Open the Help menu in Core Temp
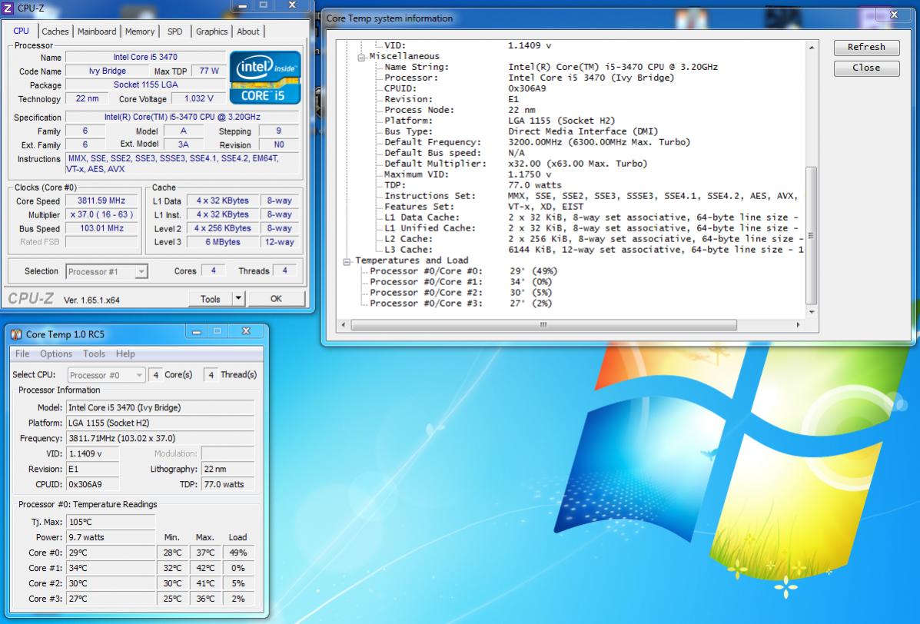Viewport: 920px width, 624px height. coord(125,353)
